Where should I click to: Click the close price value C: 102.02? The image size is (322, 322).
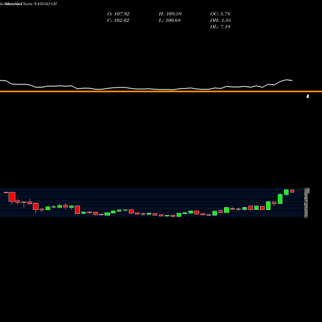coord(118,21)
